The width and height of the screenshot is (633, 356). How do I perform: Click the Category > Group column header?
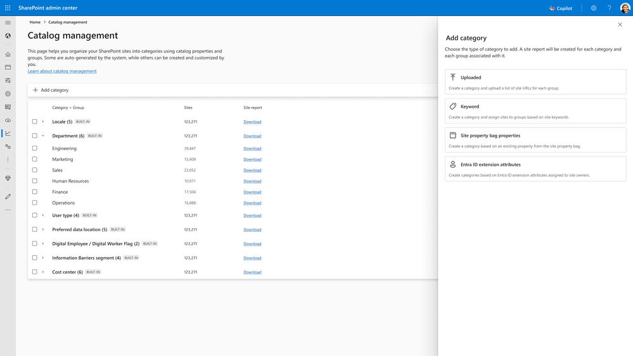tap(68, 108)
